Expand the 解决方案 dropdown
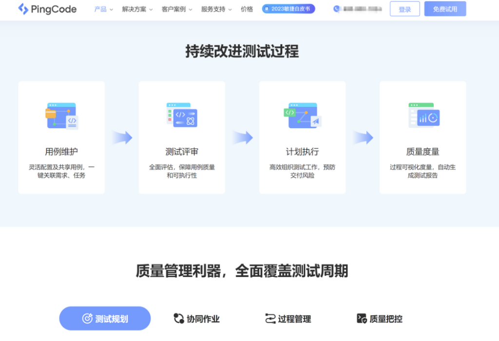499x341 pixels. click(134, 9)
